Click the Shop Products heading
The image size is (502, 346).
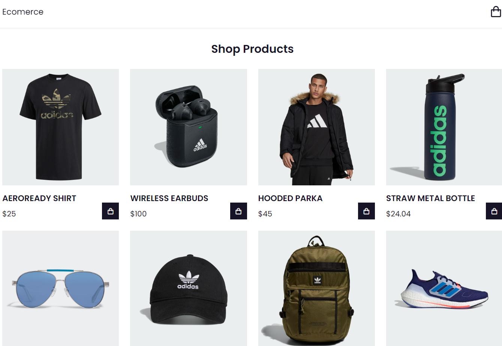(252, 49)
